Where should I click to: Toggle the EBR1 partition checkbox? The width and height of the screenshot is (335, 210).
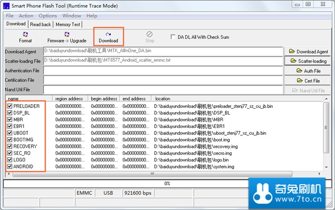tap(9, 126)
